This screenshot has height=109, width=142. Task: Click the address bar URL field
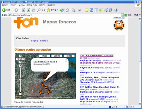click(x=64, y=15)
